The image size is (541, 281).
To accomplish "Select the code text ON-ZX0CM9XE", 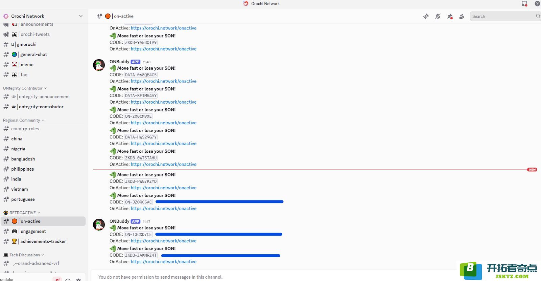I will click(x=138, y=116).
